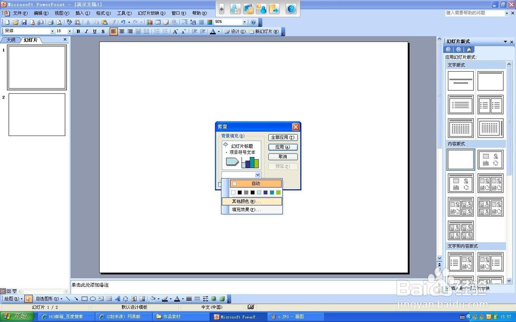516x322 pixels.
Task: Click 设计 Design toolbar button
Action: [235, 31]
